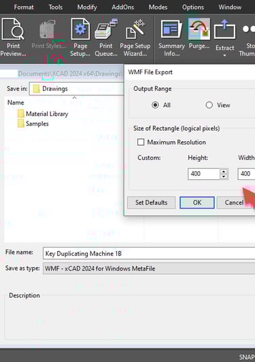This screenshot has height=362, width=255.
Task: Open the Options menu
Action: (193, 7)
